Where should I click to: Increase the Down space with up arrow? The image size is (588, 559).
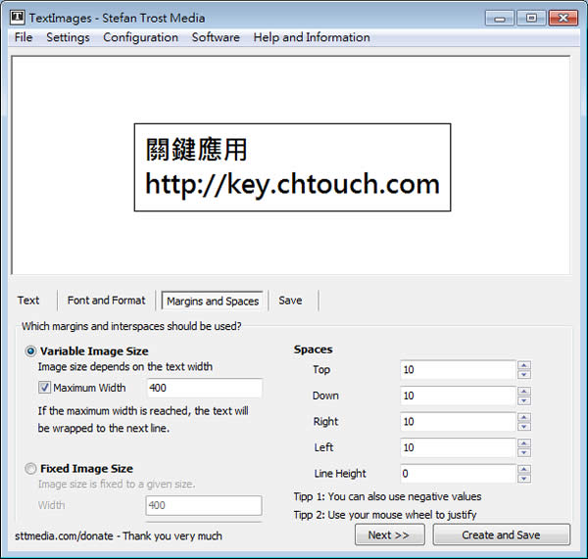tap(524, 392)
